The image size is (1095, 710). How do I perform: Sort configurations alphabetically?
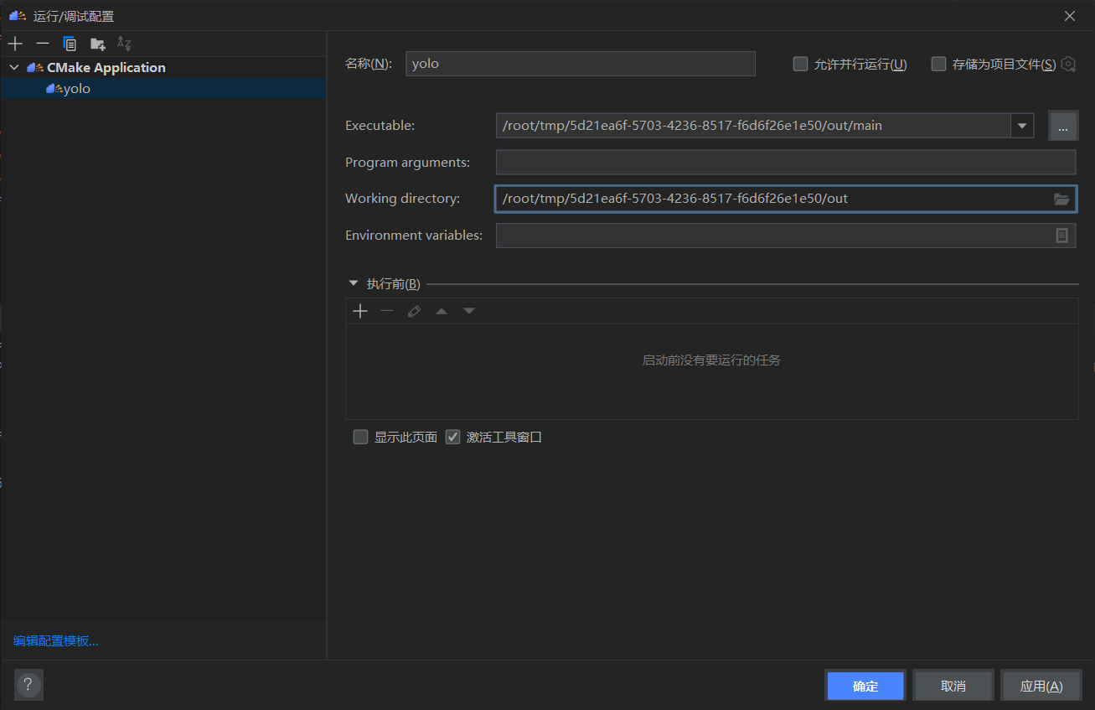pyautogui.click(x=124, y=44)
